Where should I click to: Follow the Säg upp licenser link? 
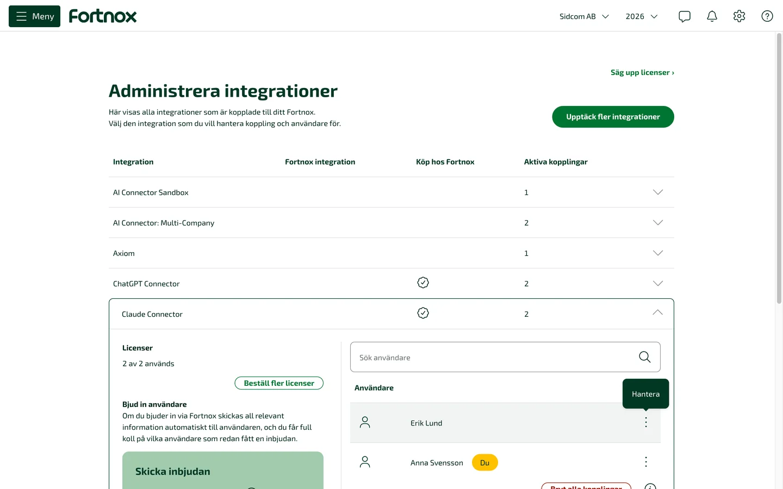click(x=642, y=72)
